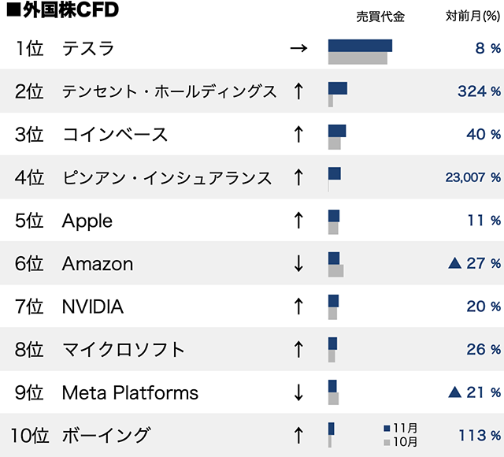This screenshot has height=457, width=504.
Task: Select the テスラ stock name
Action: (88, 49)
